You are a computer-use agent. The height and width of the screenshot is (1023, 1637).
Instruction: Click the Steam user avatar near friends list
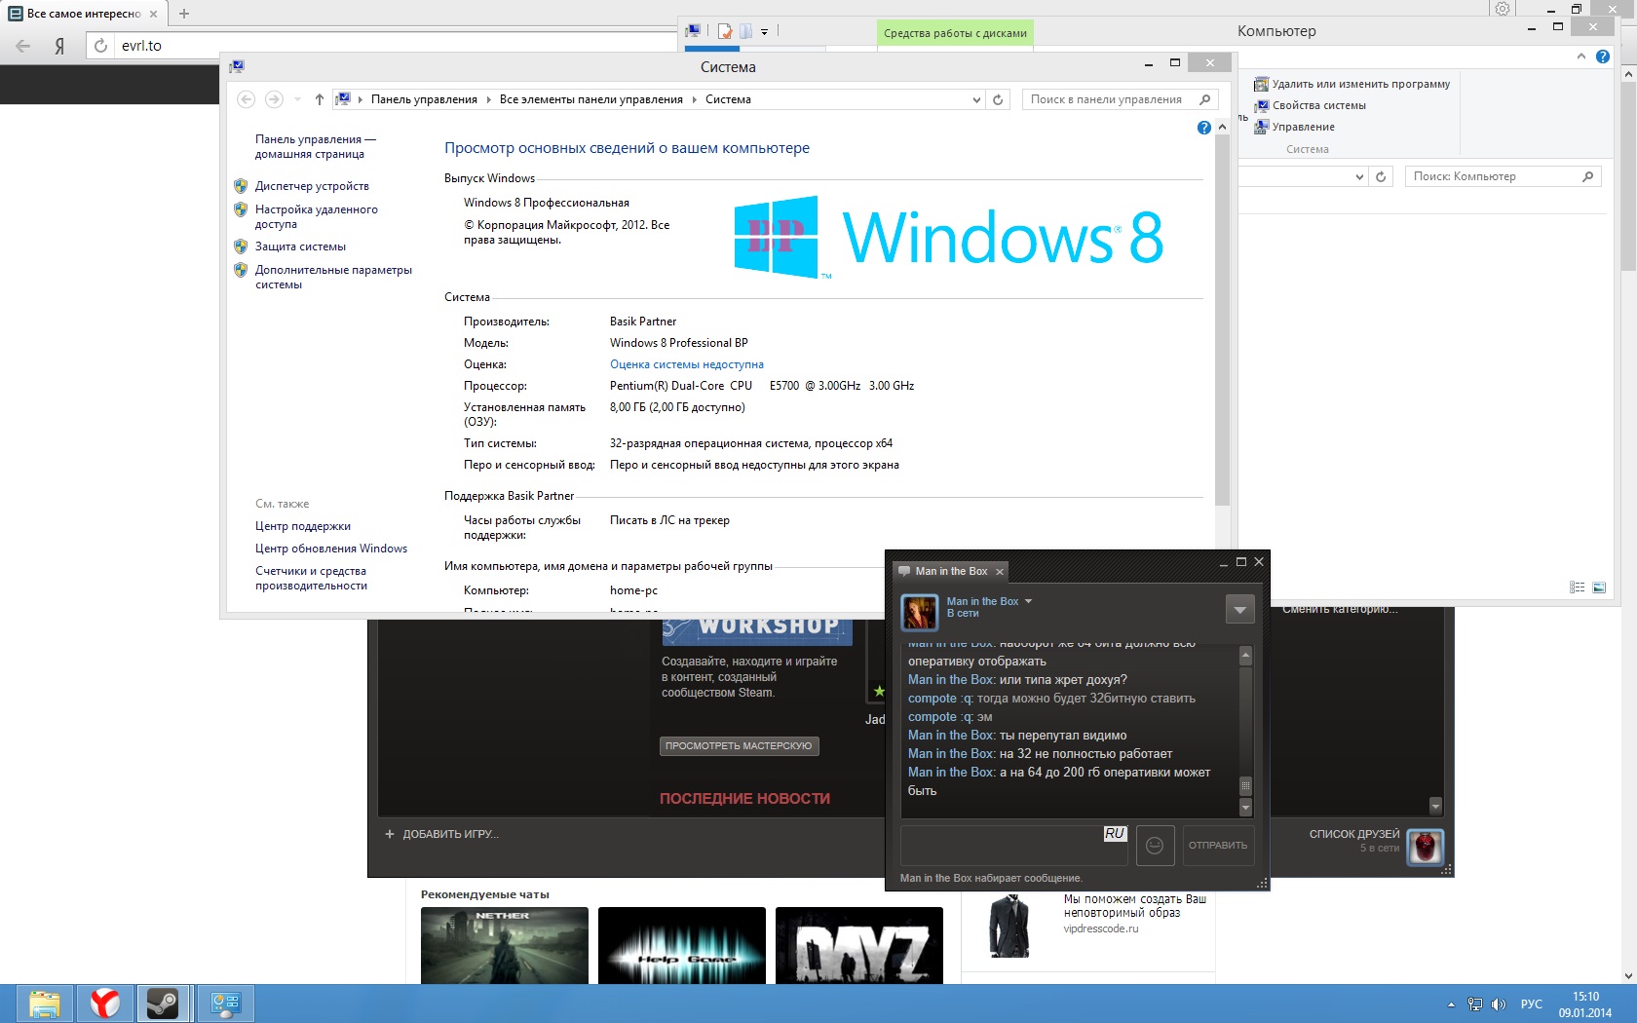coord(1426,847)
